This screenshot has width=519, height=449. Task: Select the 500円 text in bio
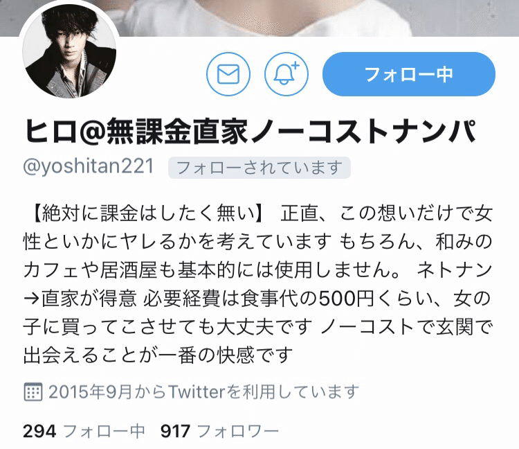tap(346, 299)
